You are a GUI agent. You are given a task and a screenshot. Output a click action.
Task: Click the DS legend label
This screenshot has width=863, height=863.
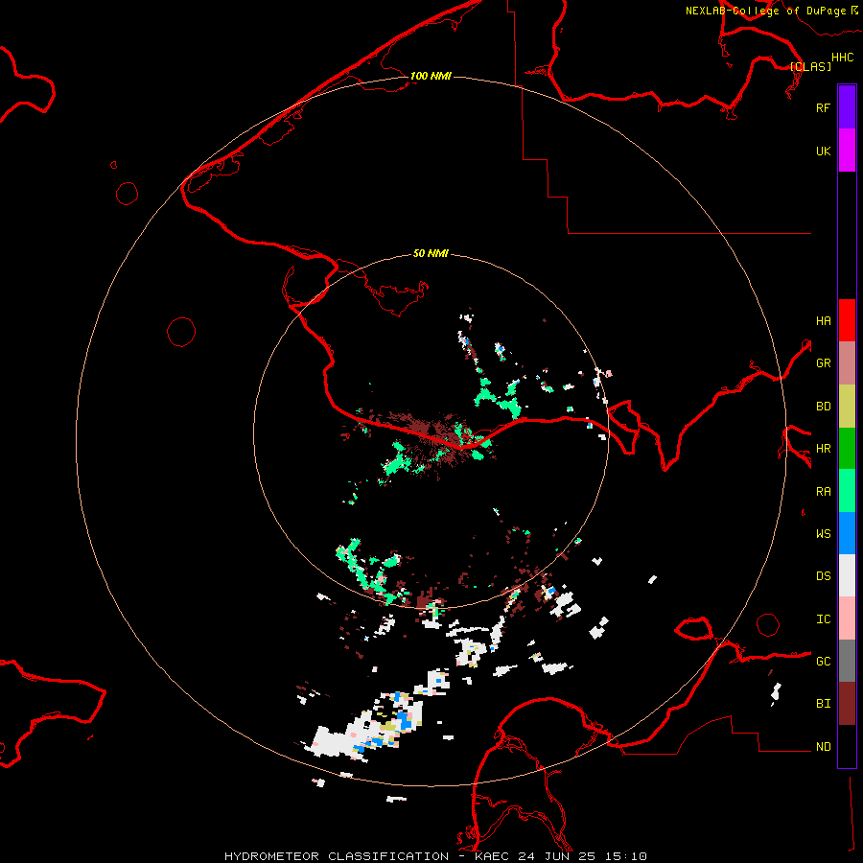[823, 576]
